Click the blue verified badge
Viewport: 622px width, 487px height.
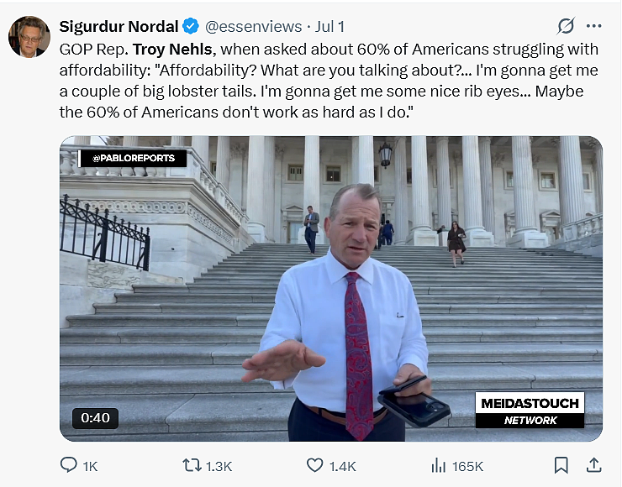pyautogui.click(x=191, y=26)
